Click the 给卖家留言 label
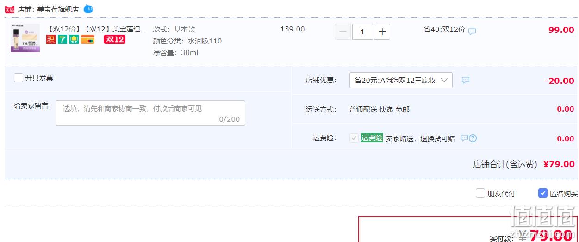579x242 pixels. [32, 106]
